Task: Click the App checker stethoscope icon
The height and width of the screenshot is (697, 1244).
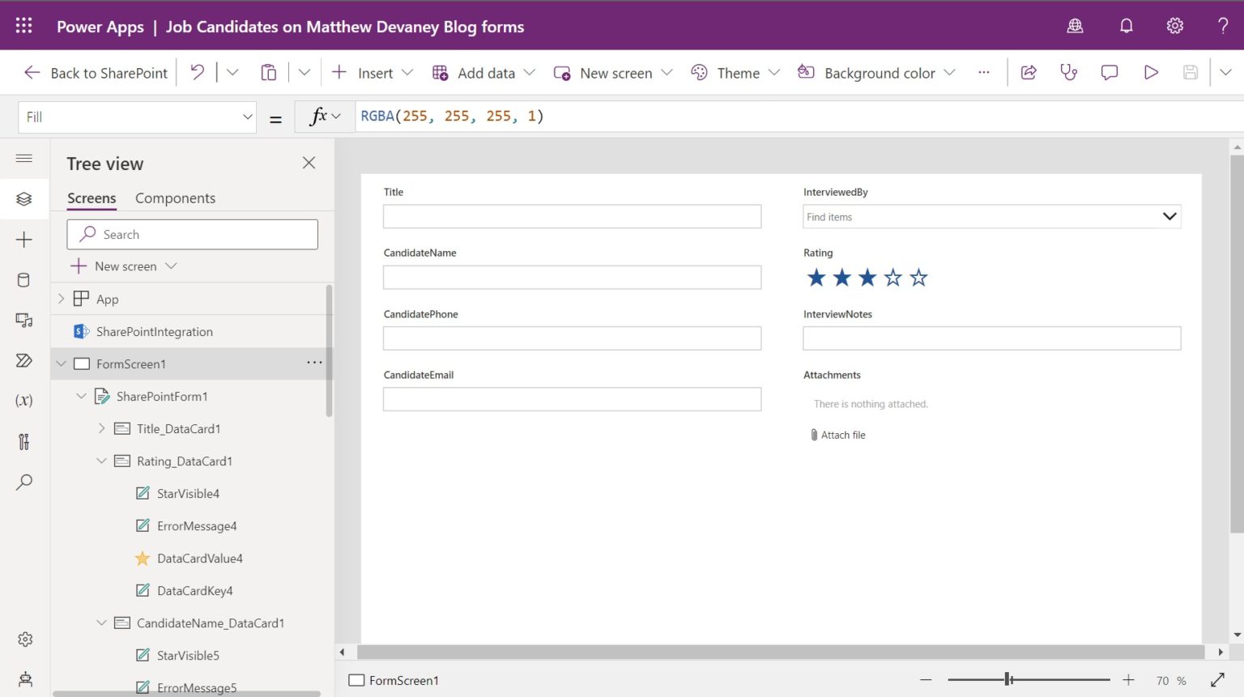Action: click(1069, 73)
